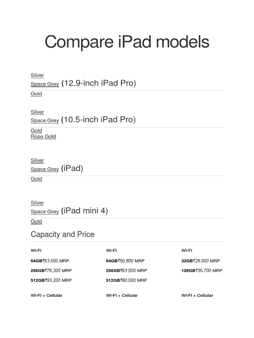Select Space Grey link beside (iPad) heading
This screenshot has width=254, height=338.
coord(45,169)
